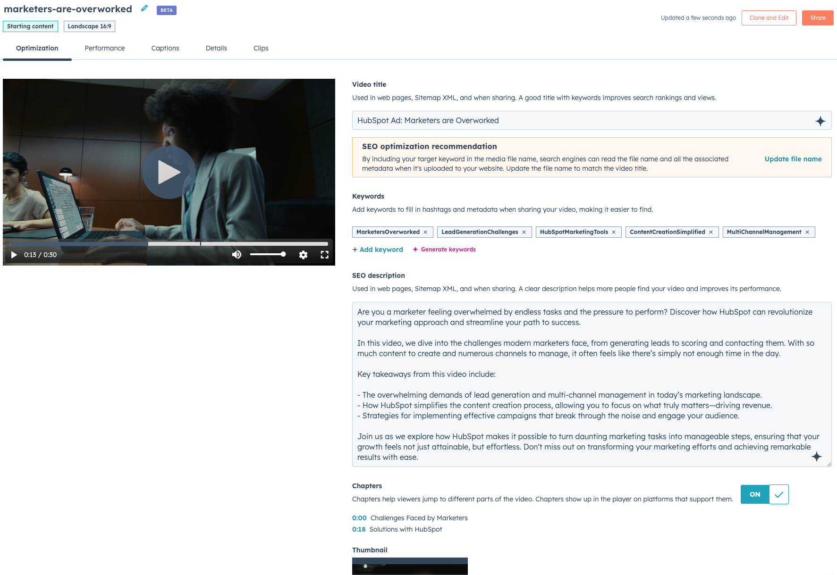The height and width of the screenshot is (575, 837).
Task: Jump to the Solutions with HubSpot chapter
Action: pos(359,529)
